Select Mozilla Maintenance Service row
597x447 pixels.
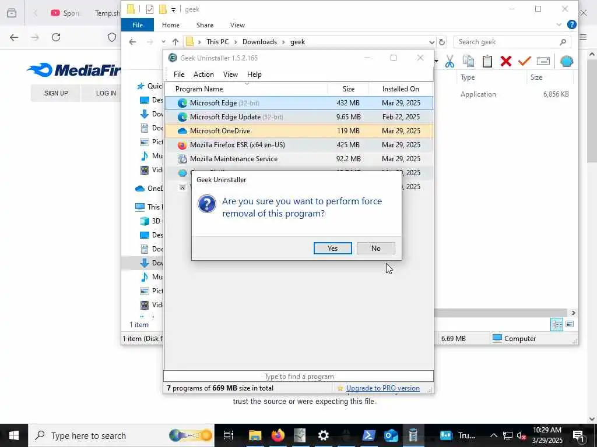298,159
